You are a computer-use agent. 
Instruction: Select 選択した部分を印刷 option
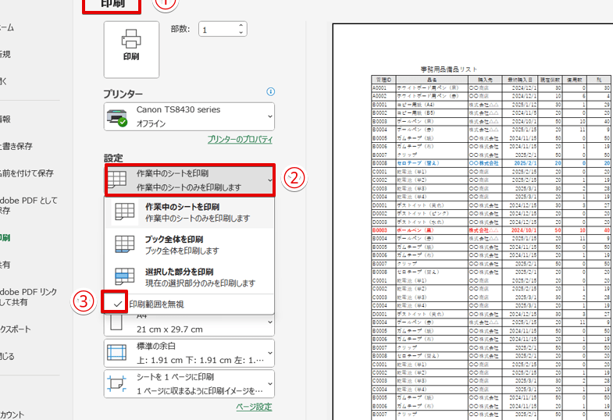coord(189,277)
